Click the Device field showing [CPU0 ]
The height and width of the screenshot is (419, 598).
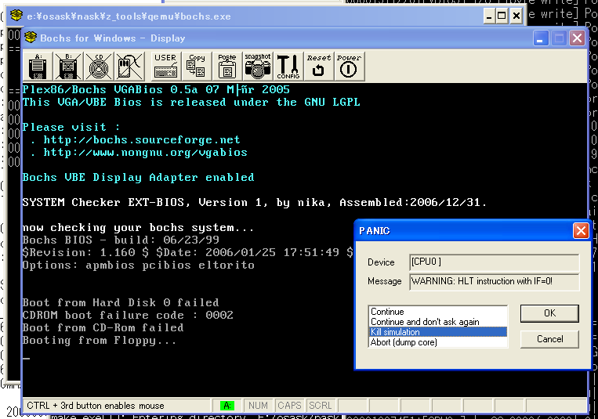pyautogui.click(x=494, y=262)
